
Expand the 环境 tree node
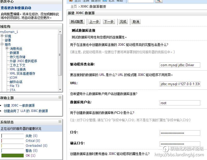[2, 36]
